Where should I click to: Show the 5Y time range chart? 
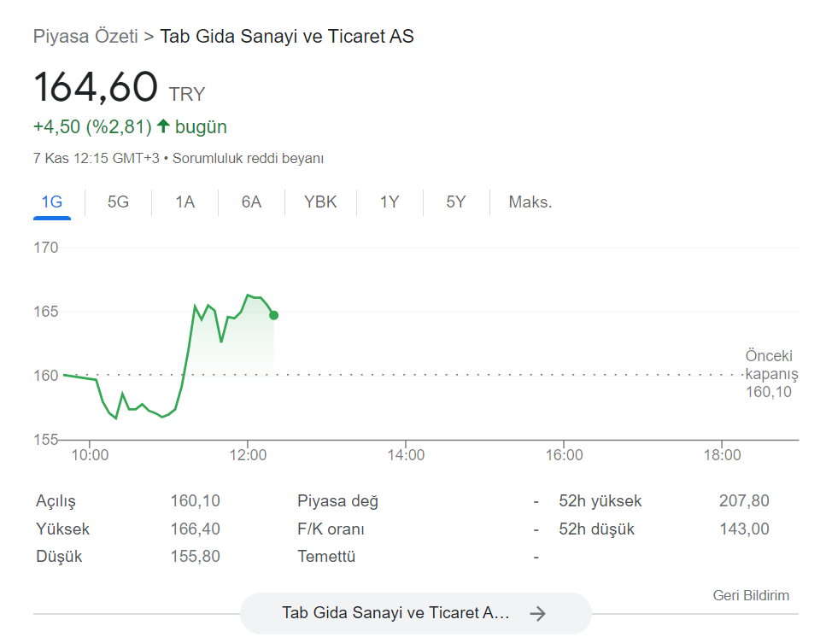tap(456, 202)
